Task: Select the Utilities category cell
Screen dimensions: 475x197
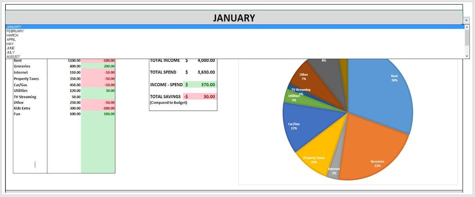Action: pos(30,91)
